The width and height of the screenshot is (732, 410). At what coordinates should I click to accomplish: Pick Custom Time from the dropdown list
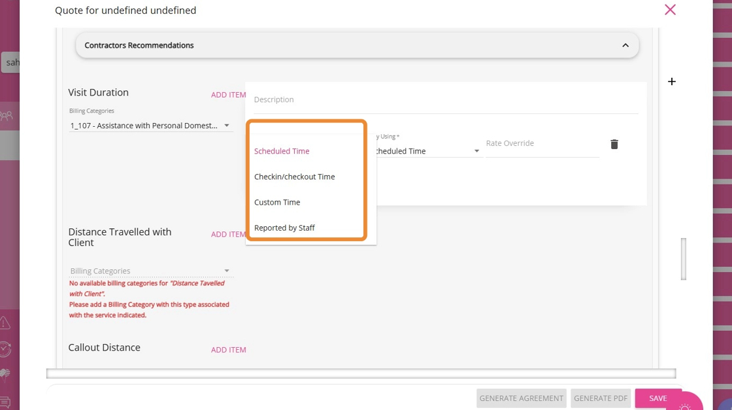click(277, 202)
